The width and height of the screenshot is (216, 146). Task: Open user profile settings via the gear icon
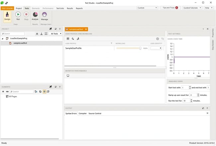(158, 39)
